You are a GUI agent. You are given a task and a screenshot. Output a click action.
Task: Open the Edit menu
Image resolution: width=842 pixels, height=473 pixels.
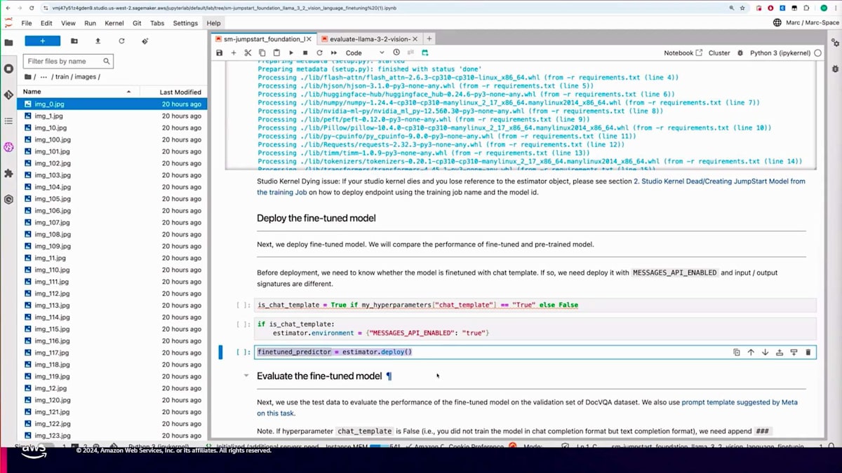(x=46, y=23)
